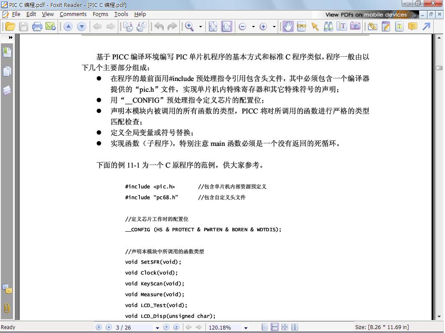The image size is (445, 333).
Task: Open search with the binoculars icon
Action: [328, 26]
